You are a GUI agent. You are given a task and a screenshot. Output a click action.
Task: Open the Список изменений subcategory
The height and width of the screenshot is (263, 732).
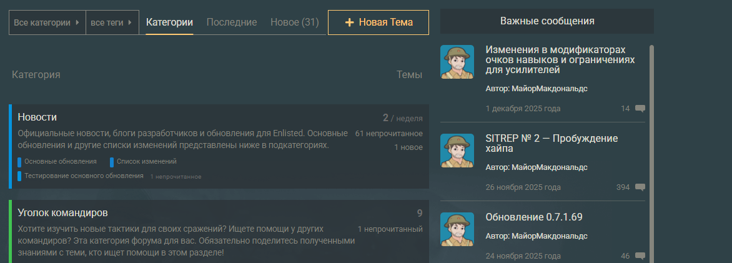(146, 162)
